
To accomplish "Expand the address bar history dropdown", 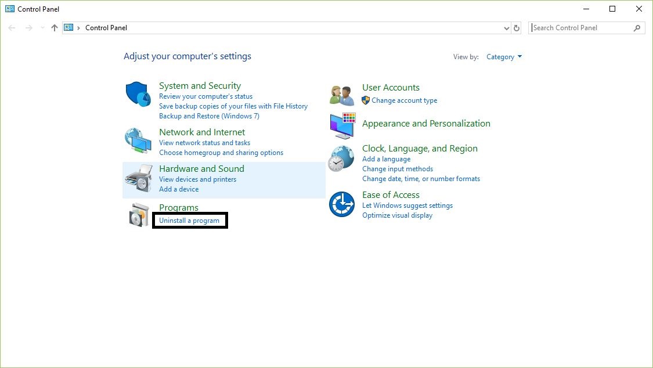I will [x=506, y=28].
